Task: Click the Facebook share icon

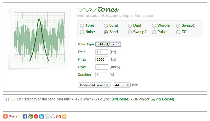Action: pyautogui.click(x=25, y=116)
